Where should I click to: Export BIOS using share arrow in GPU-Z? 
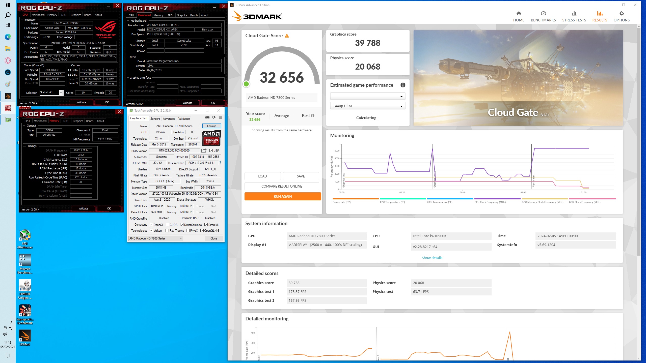pos(204,150)
